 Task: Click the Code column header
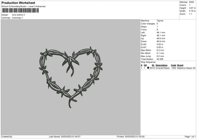click(x=173, y=65)
